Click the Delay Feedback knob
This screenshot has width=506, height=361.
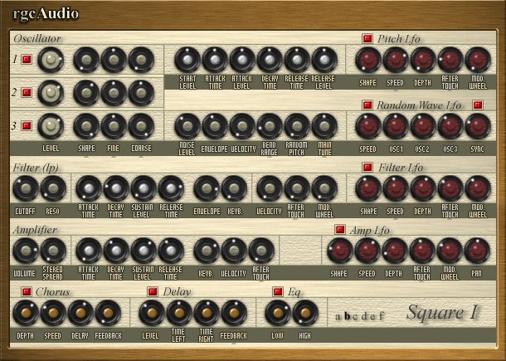point(234,313)
